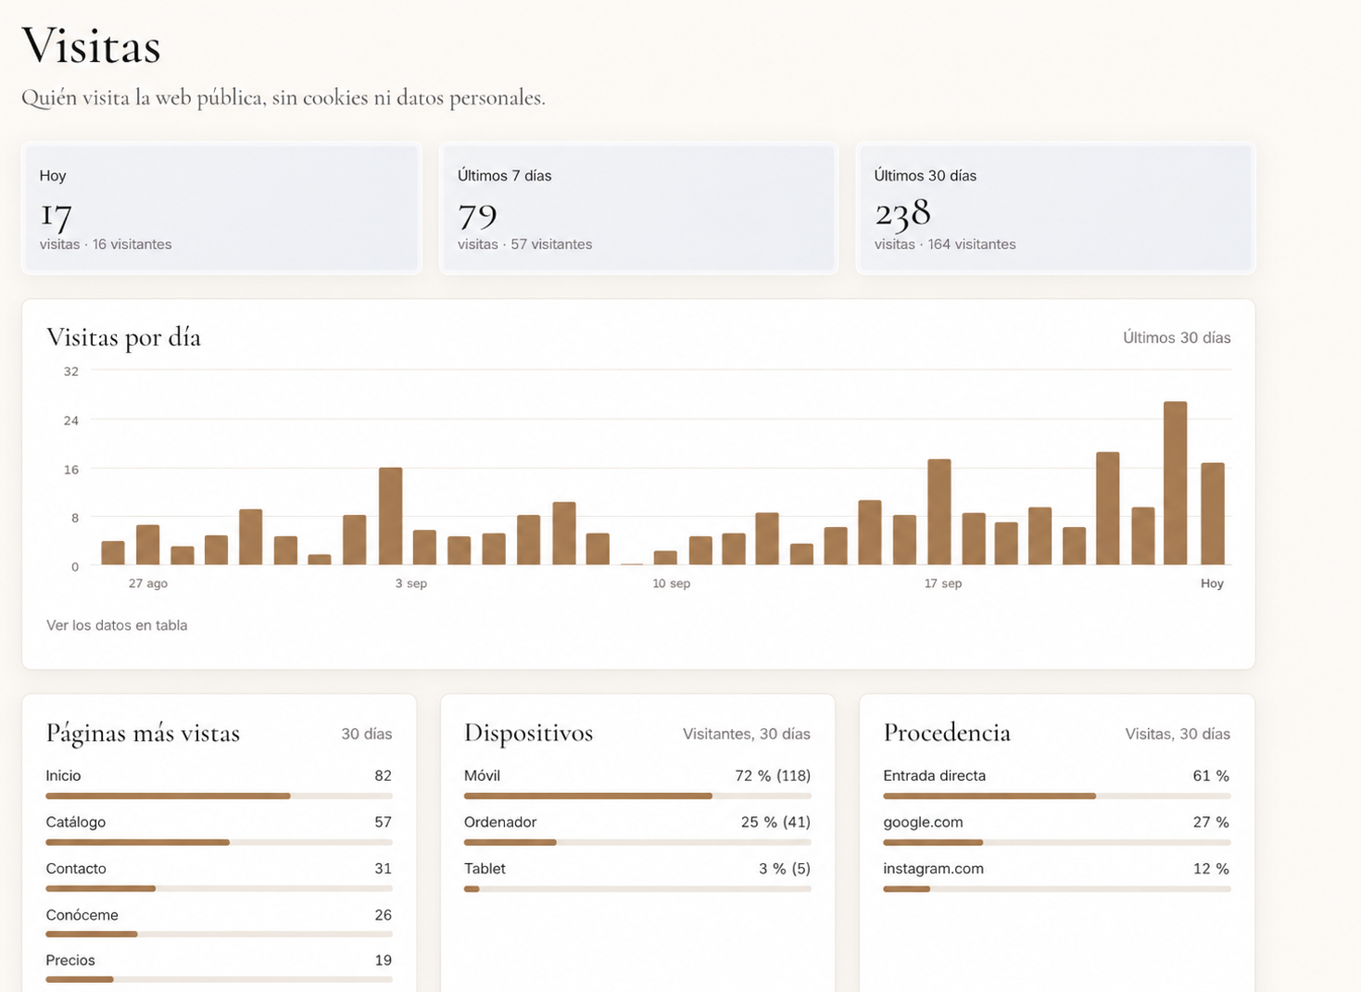Open 'Ver los datos en tabla' link
Viewport: 1361px width, 992px height.
tap(117, 625)
